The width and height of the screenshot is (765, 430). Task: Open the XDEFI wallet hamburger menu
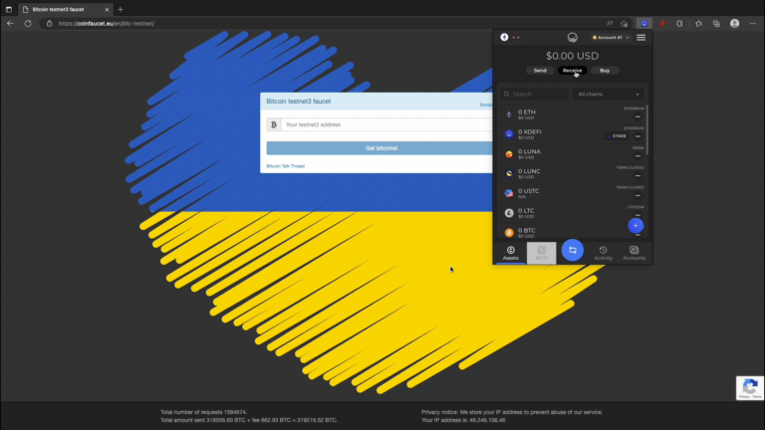click(640, 38)
